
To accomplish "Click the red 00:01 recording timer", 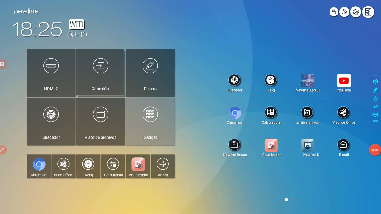I will point(375,150).
